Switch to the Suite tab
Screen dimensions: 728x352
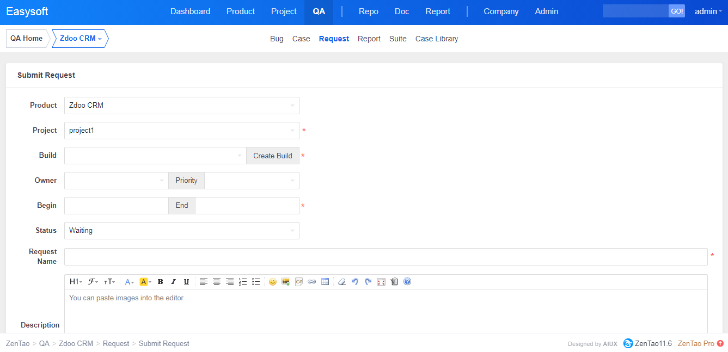coord(398,39)
